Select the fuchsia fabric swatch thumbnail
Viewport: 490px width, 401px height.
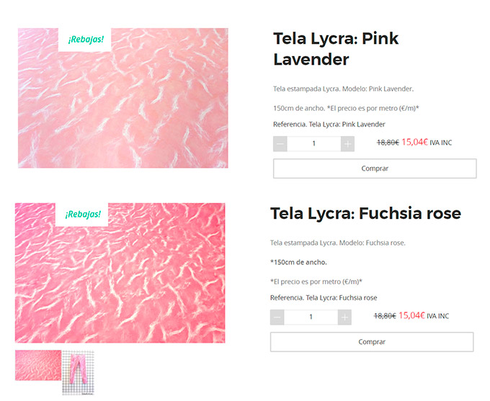(x=38, y=366)
